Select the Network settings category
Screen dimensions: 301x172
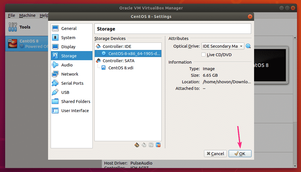pos(70,74)
